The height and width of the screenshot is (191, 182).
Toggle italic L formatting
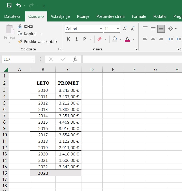pos(76,39)
